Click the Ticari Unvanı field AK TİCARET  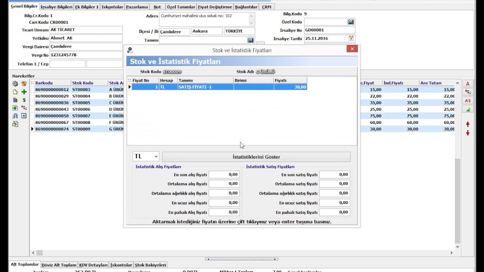click(86, 30)
